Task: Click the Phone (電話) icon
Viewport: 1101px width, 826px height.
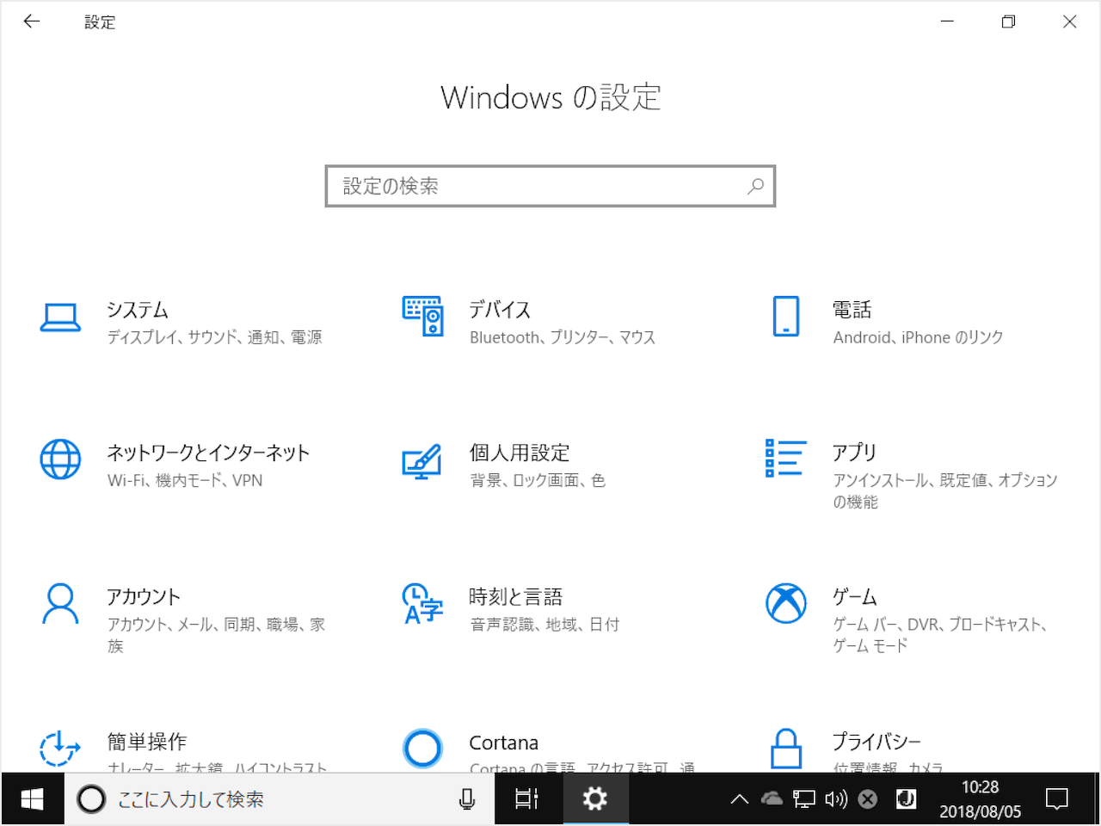Action: tap(786, 316)
